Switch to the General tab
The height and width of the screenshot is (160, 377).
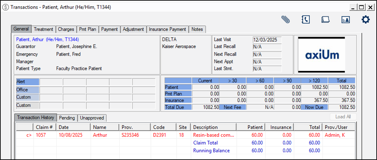tap(21, 29)
